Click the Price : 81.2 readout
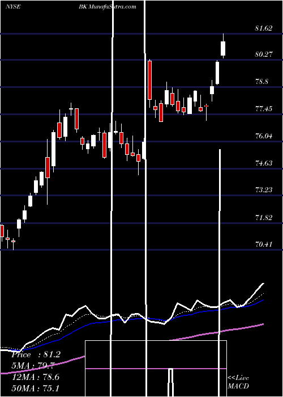Image resolution: width=283 pixels, height=397 pixels. pos(36,354)
